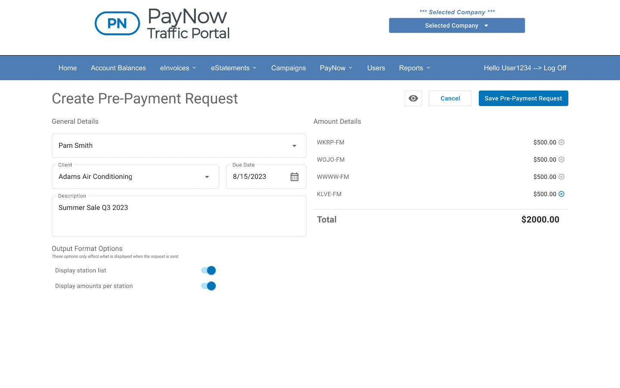Remove the KLVE-FM amount line
Viewport: 620px width, 388px height.
tap(561, 194)
